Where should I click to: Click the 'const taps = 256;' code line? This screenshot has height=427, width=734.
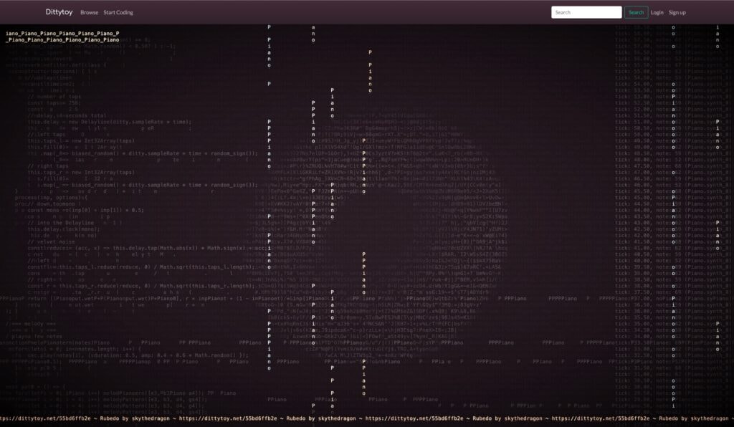(54, 102)
